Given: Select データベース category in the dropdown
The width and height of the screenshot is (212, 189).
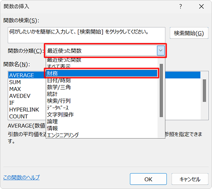Looking at the screenshot, I should pos(102,108).
